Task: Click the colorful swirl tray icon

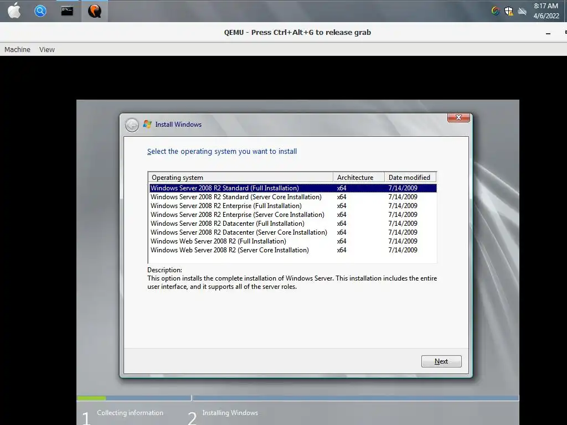Action: (496, 11)
